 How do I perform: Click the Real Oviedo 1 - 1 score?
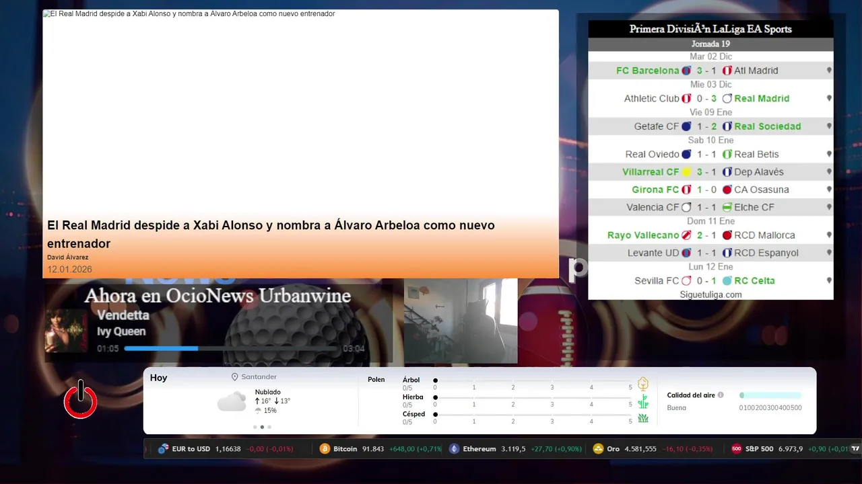click(707, 154)
